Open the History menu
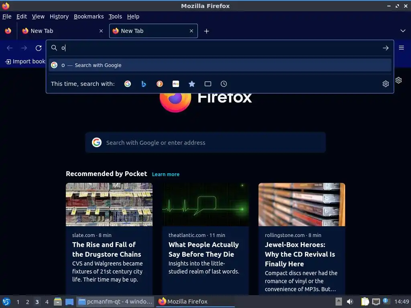Viewport: 411px width, 308px height. click(x=59, y=16)
